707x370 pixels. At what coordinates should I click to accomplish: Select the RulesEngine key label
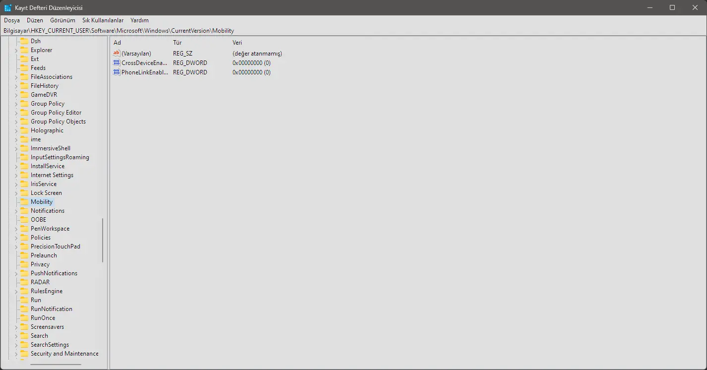coord(47,291)
